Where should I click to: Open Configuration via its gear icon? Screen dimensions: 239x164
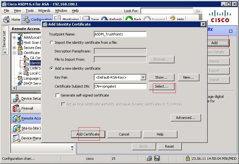point(26,20)
